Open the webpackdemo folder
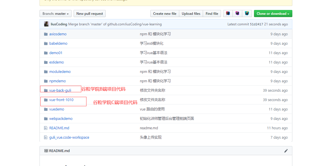This screenshot has height=166, width=331. 61,118
